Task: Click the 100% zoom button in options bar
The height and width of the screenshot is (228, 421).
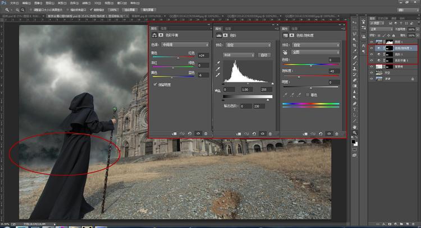Action: [113, 10]
